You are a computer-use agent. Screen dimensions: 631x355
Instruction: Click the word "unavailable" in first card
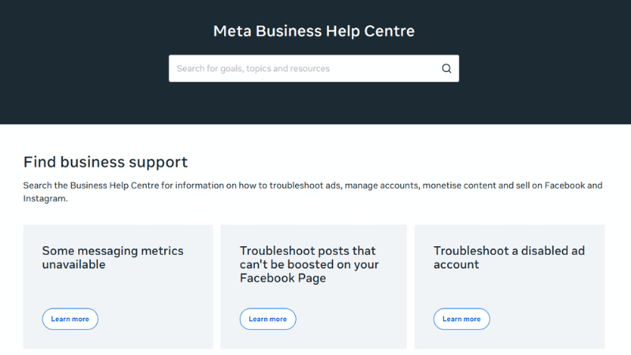tap(73, 265)
